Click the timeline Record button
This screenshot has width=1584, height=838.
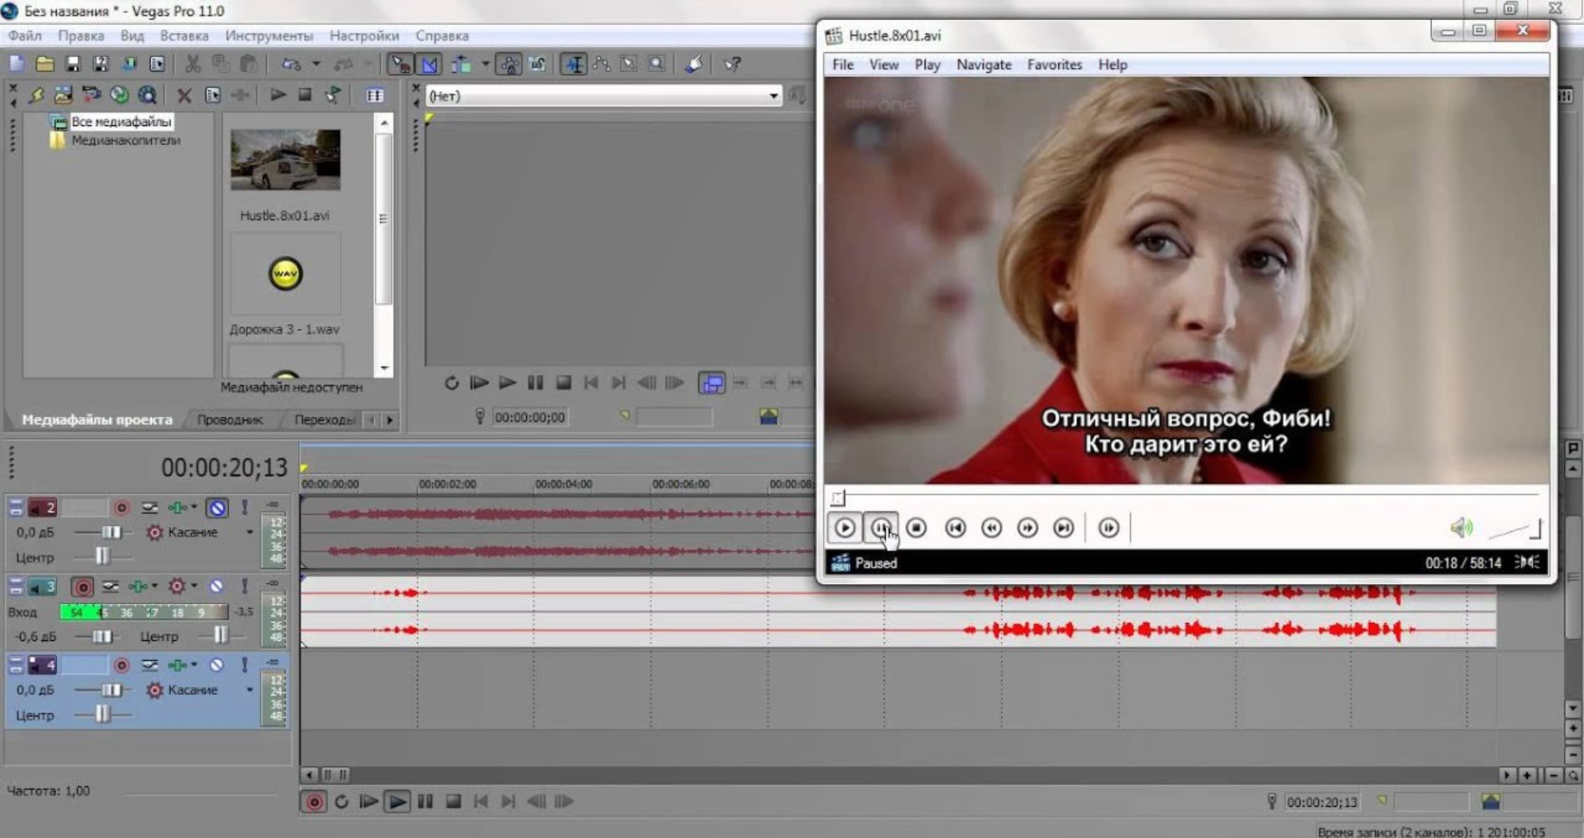coord(314,802)
